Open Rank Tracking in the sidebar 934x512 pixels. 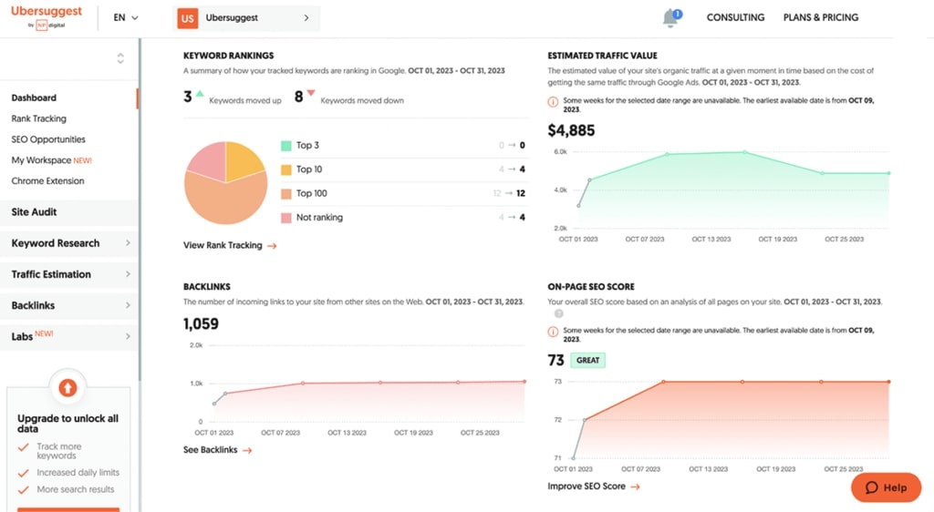coord(38,118)
